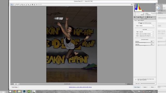Click the Show Grid size slider
166x93 pixels.
(x=148, y=83)
